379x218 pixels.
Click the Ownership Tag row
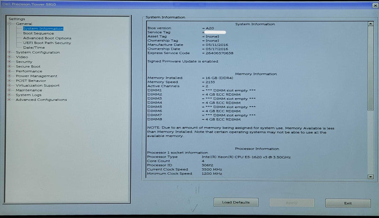click(x=183, y=41)
